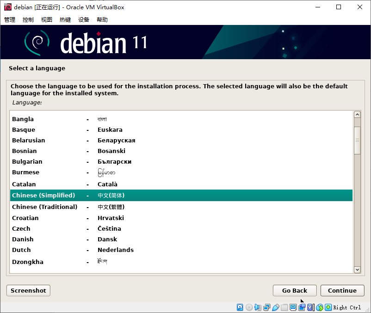Choose Dzongkha language
This screenshot has height=313, width=371.
pos(181,262)
